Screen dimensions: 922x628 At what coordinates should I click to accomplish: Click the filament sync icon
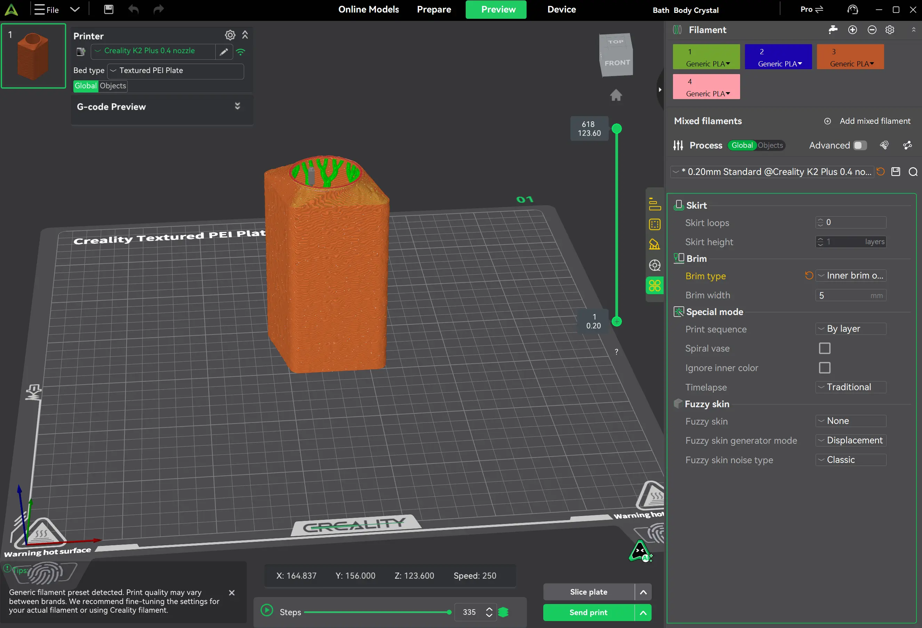point(833,30)
